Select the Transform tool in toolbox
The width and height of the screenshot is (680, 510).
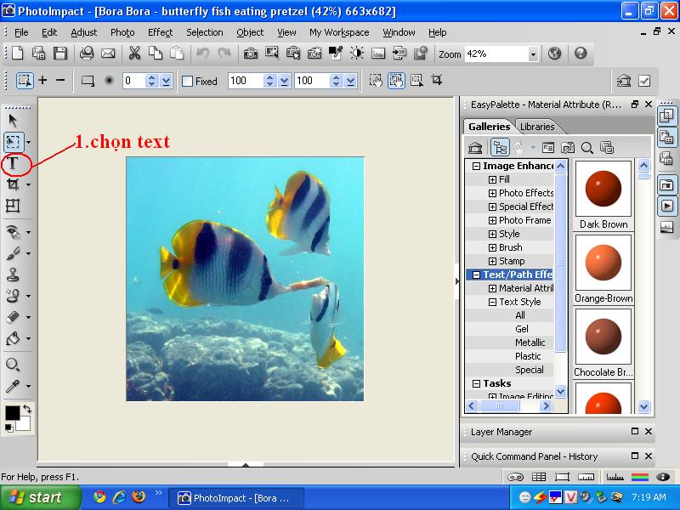tap(13, 205)
